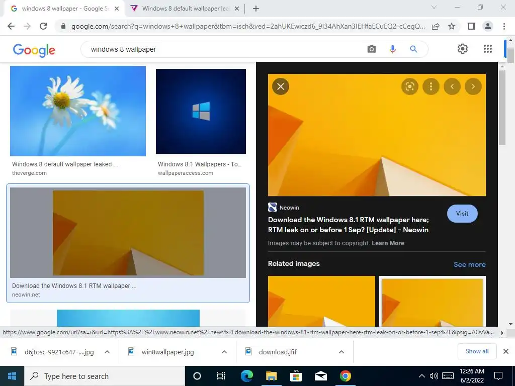
Task: Show previous image in preview
Action: click(452, 86)
